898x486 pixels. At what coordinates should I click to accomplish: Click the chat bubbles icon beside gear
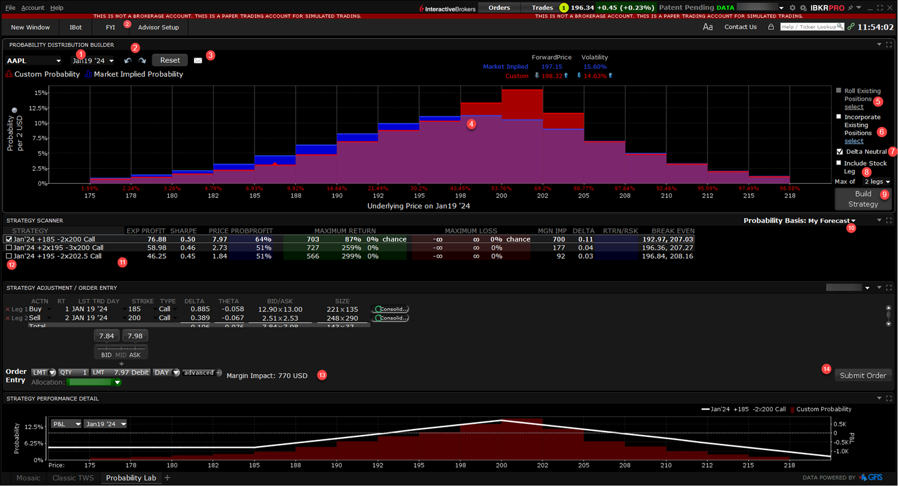(803, 7)
